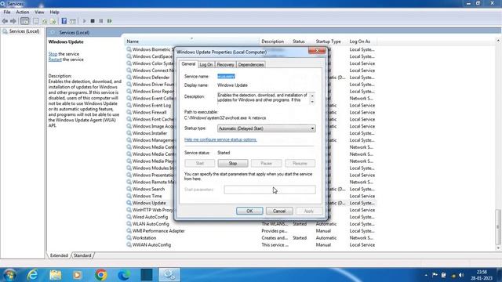Click the Apply button in the dialog
The image size is (502, 282).
coord(308,211)
